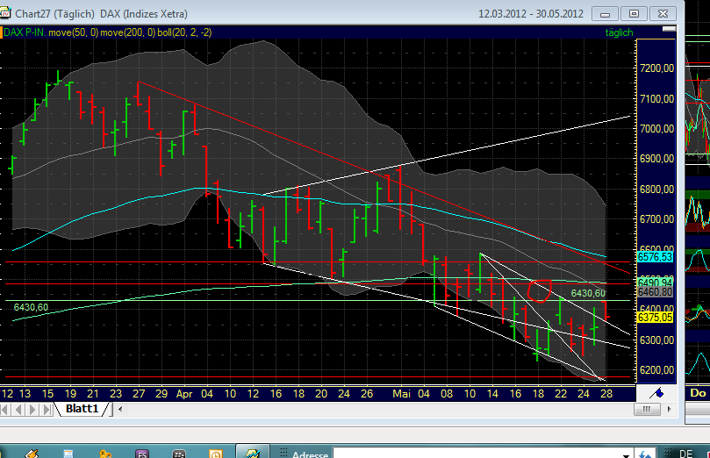
Task: Click the small split bar above price axis
Action: (669, 29)
